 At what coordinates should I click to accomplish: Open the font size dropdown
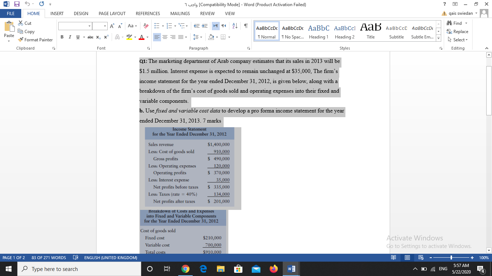point(104,26)
